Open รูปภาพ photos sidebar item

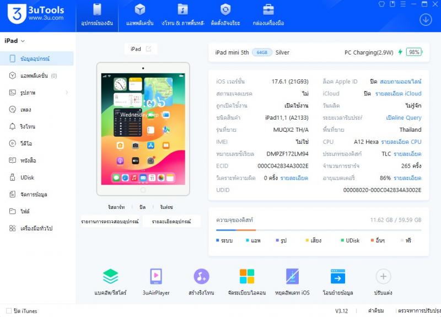coord(37,93)
